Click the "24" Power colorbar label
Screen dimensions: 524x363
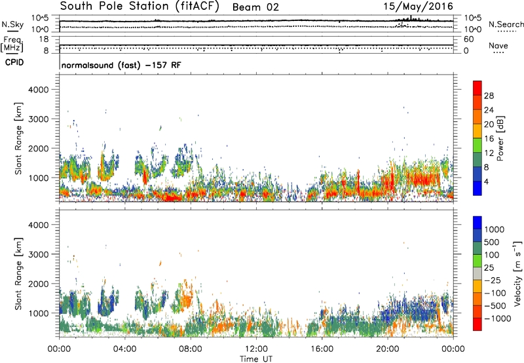click(489, 110)
